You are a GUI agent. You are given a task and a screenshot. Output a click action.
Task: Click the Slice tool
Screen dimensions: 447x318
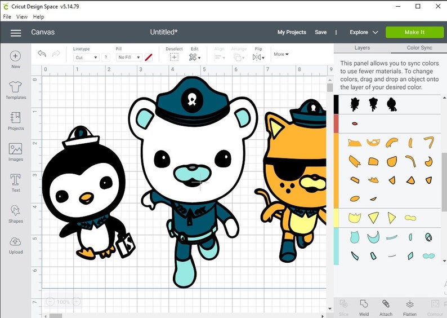pos(343,308)
